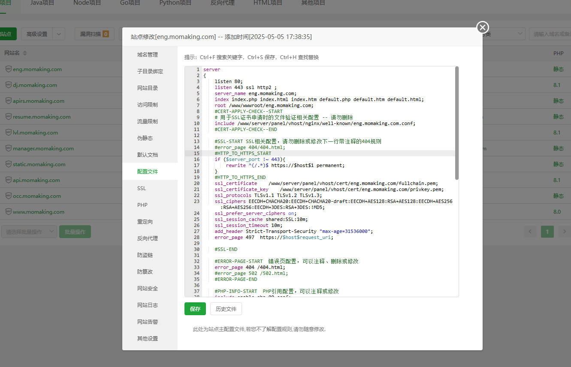Image resolution: width=571 pixels, height=367 pixels.
Task: Click 漏洞扫描 button
Action: click(94, 34)
